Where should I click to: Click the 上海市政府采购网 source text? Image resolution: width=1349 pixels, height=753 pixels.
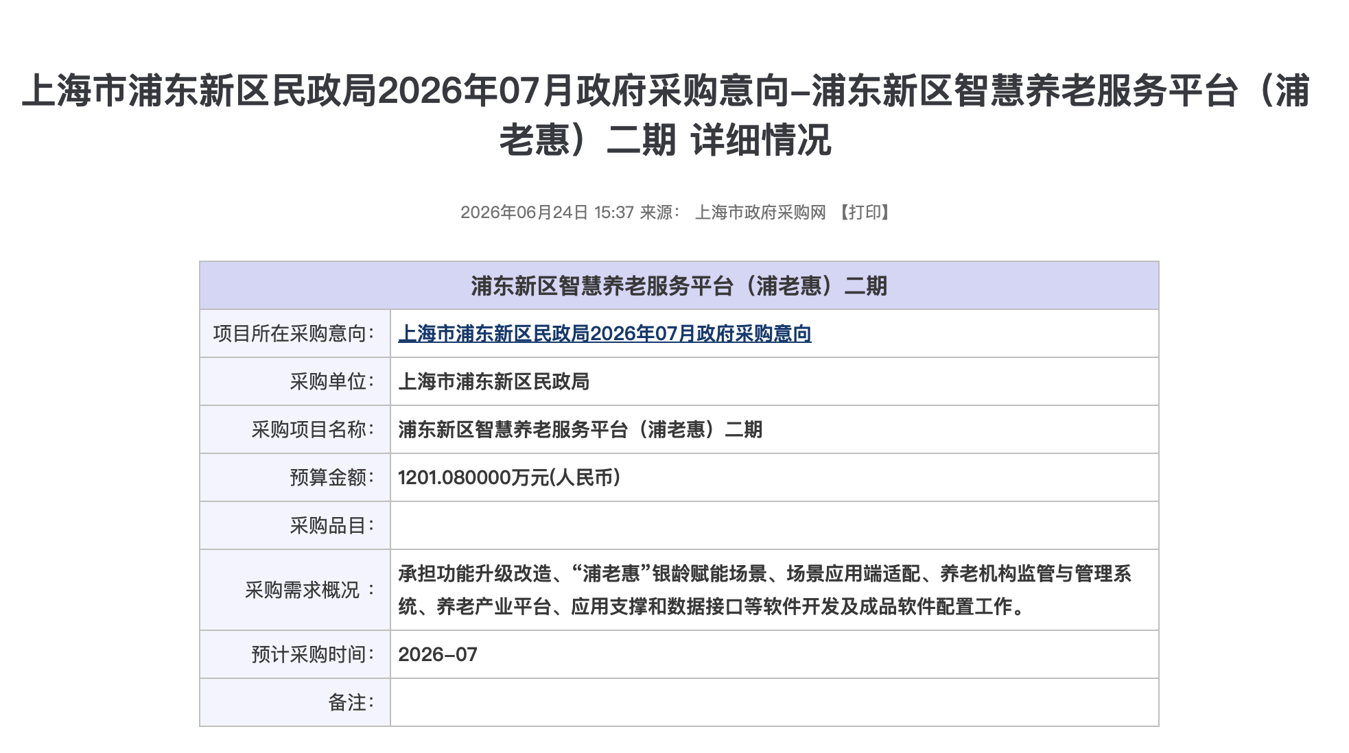tap(760, 213)
